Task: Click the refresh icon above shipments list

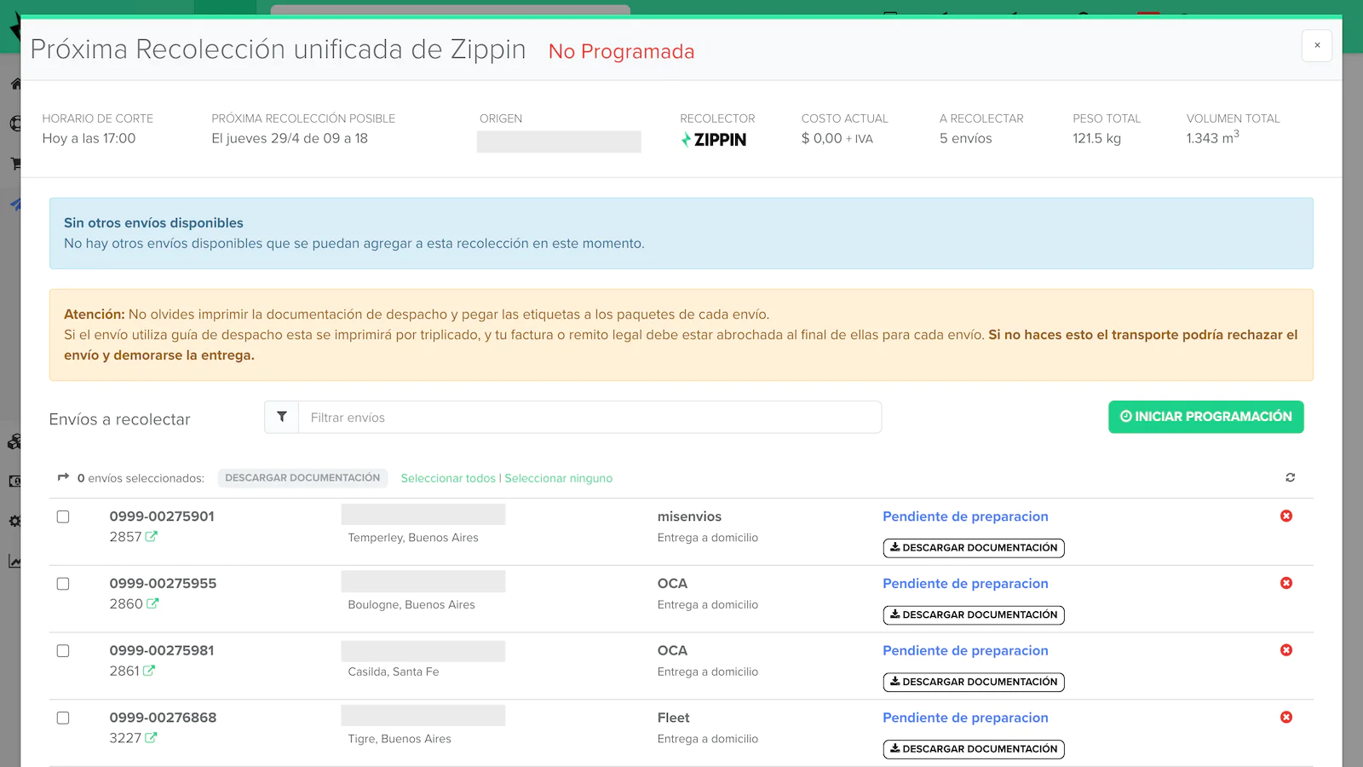Action: (x=1290, y=478)
